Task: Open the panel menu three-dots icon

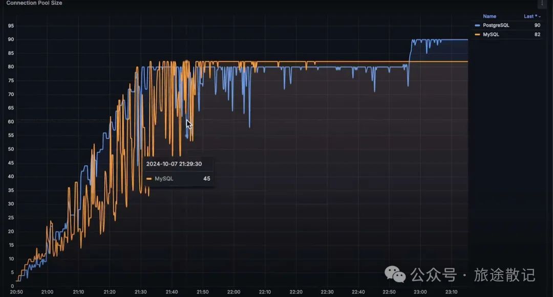Action: pos(542,3)
